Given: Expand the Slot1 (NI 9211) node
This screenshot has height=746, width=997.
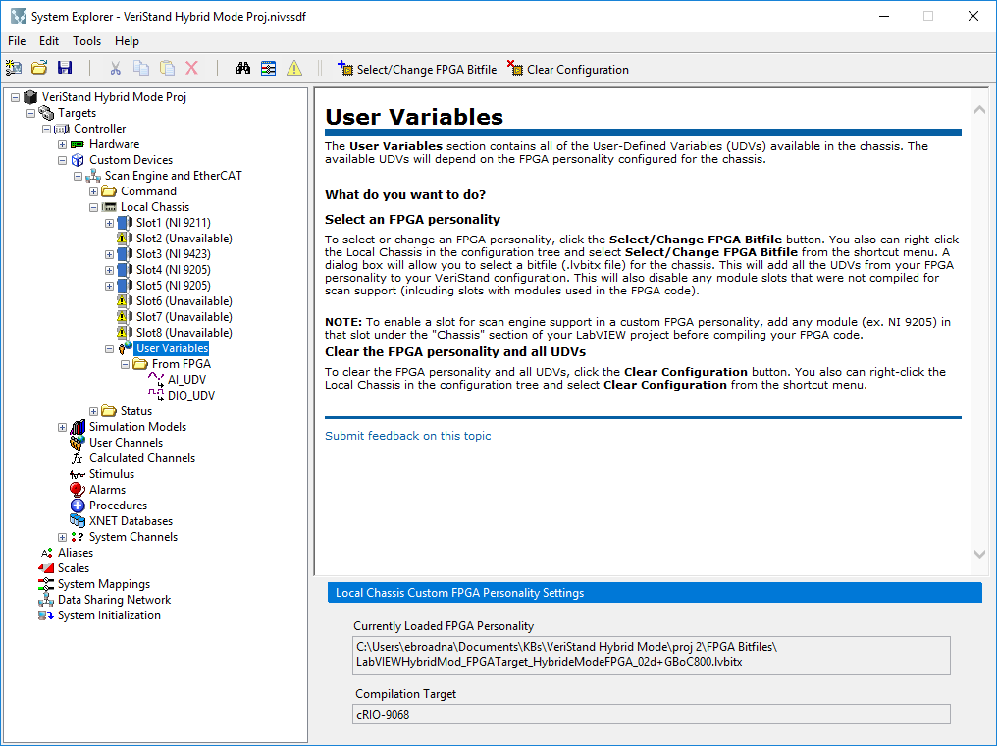Looking at the screenshot, I should point(109,222).
